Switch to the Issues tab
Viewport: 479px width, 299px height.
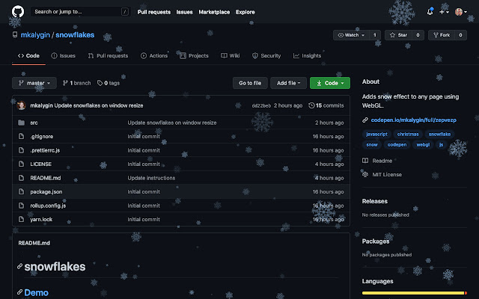[x=63, y=55]
